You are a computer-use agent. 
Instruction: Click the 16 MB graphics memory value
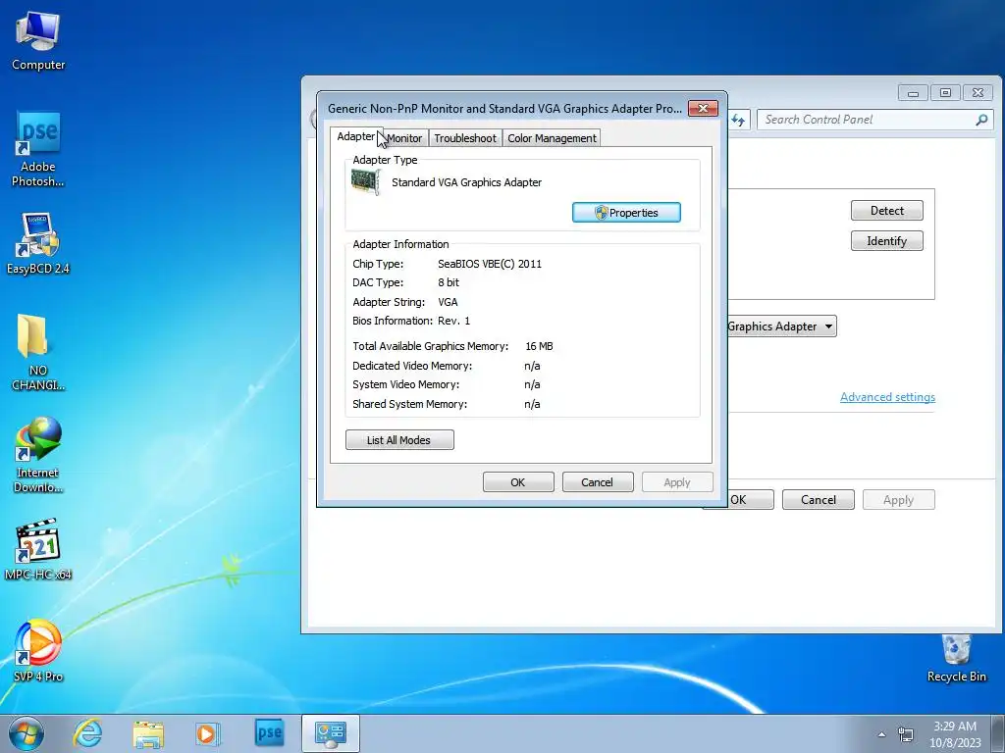point(539,346)
